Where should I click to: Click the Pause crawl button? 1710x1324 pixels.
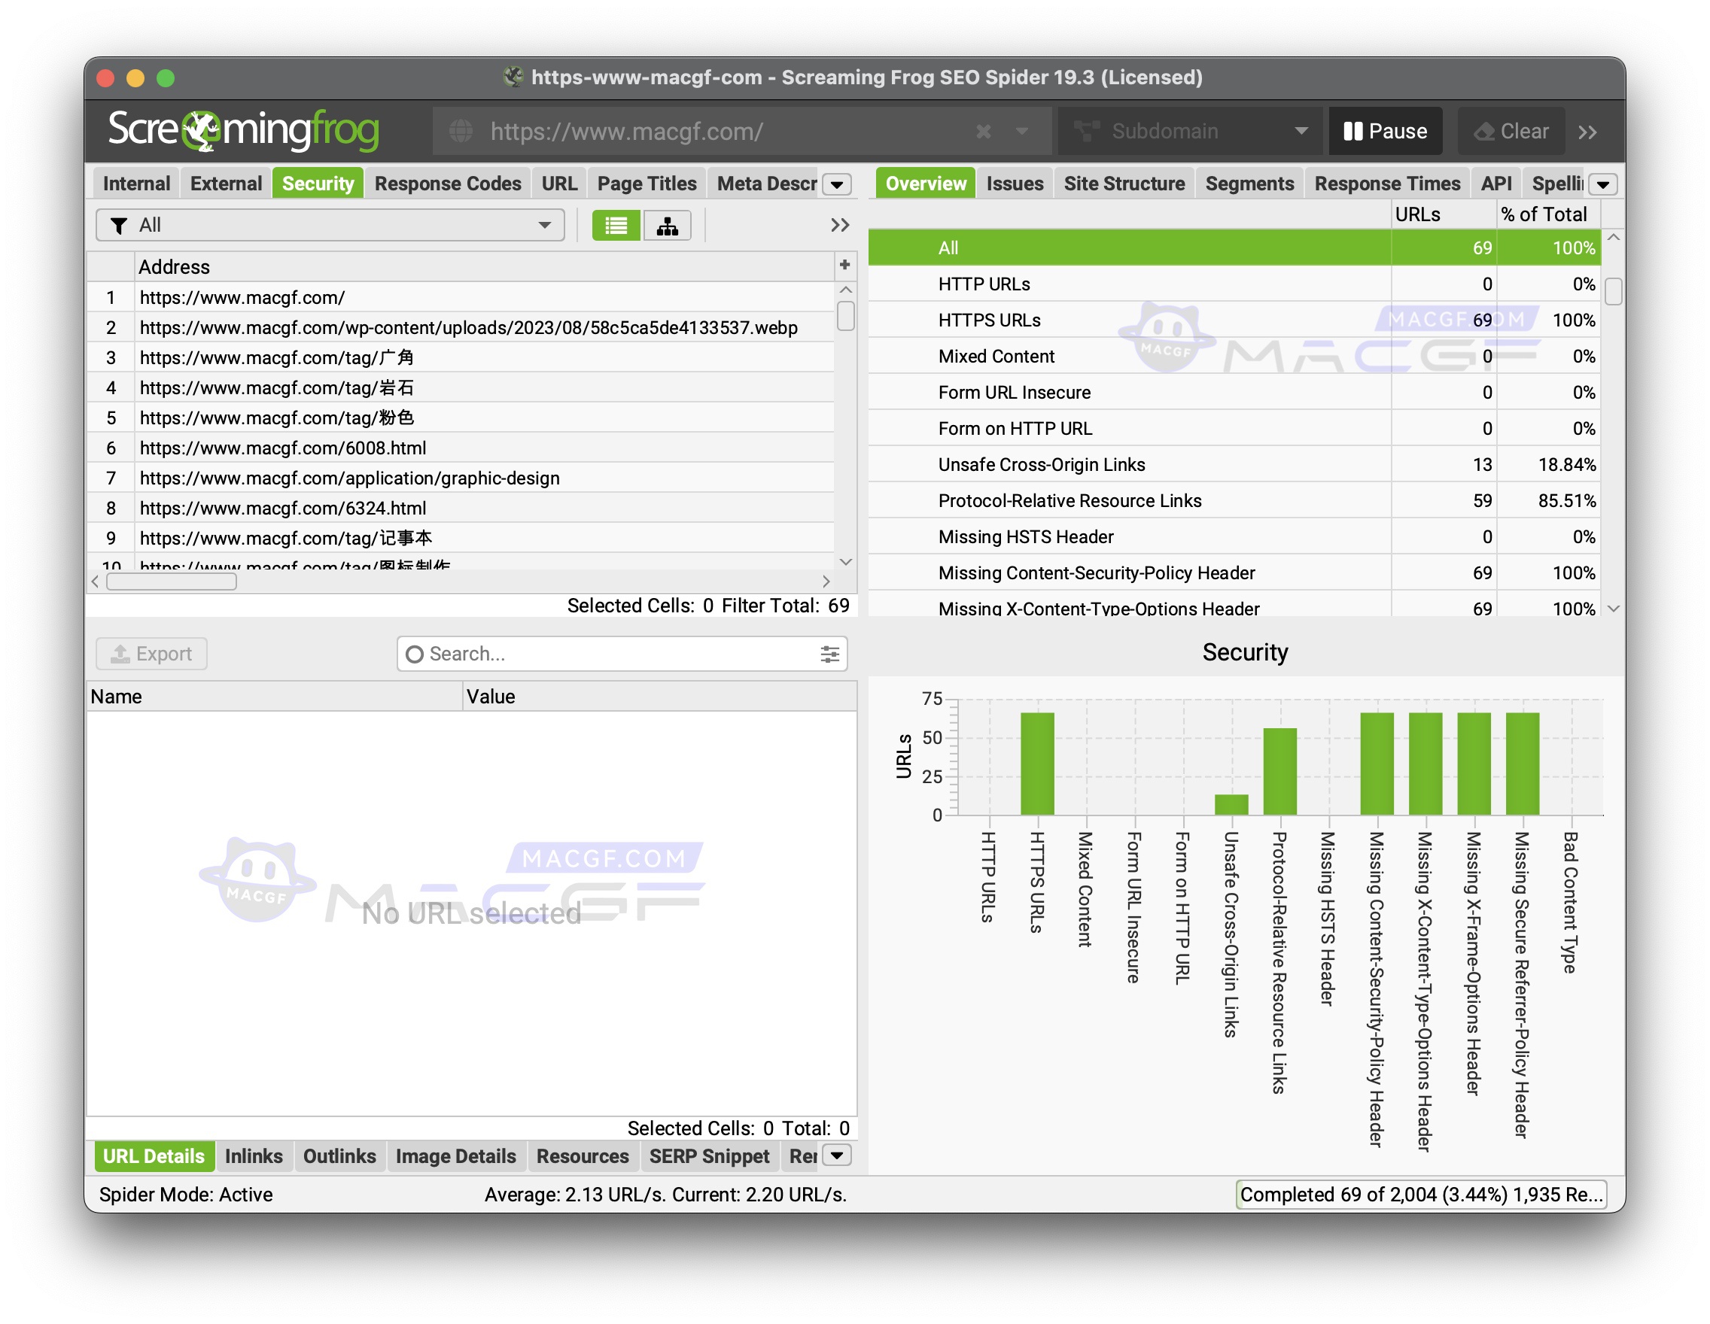pyautogui.click(x=1385, y=131)
